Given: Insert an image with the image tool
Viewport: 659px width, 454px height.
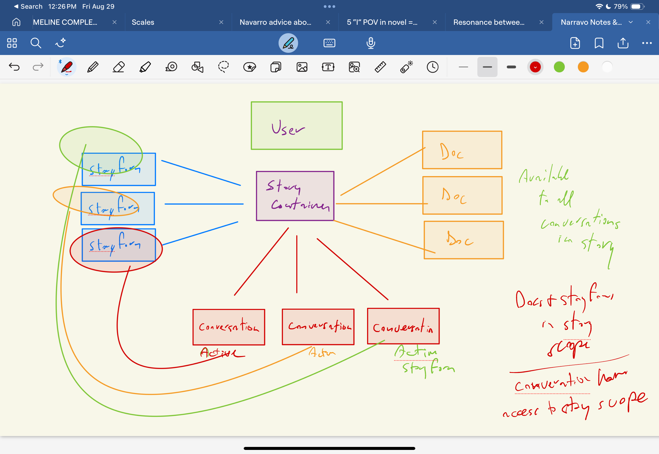Looking at the screenshot, I should pos(302,67).
